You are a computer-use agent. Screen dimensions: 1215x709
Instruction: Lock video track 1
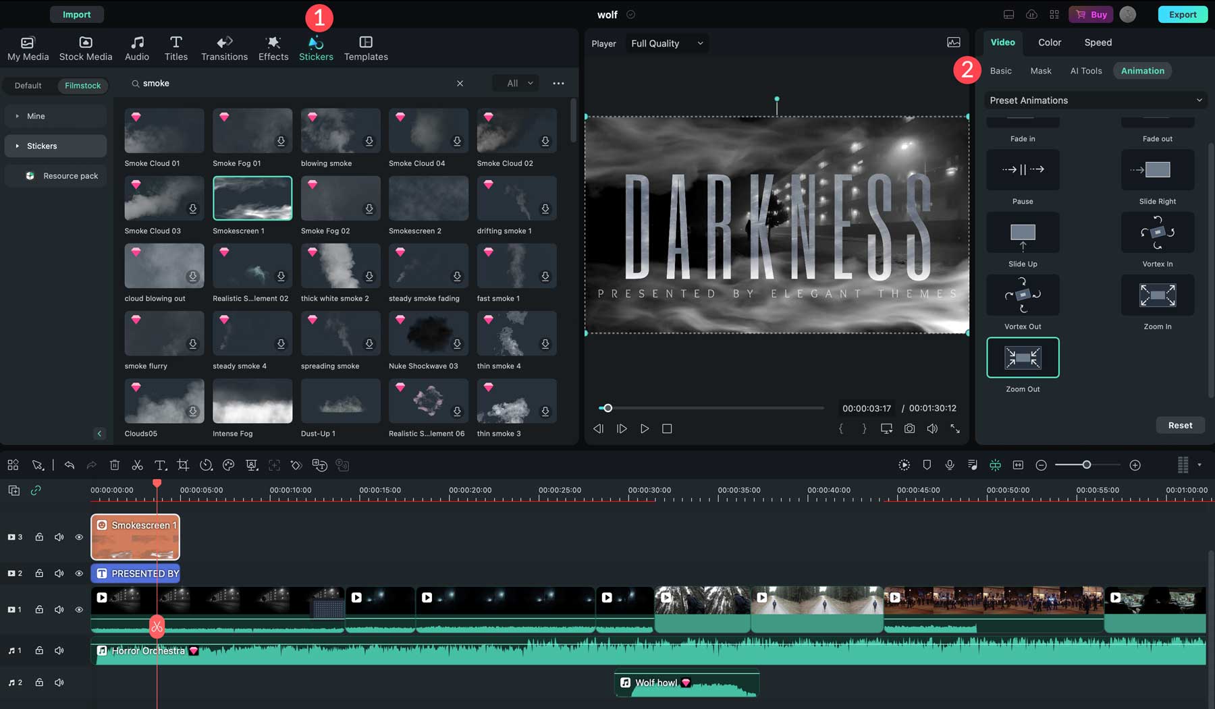pos(39,610)
